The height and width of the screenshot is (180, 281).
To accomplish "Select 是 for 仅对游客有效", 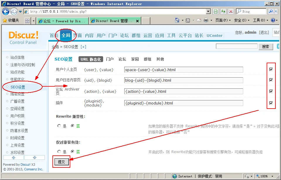I will point(59,152).
